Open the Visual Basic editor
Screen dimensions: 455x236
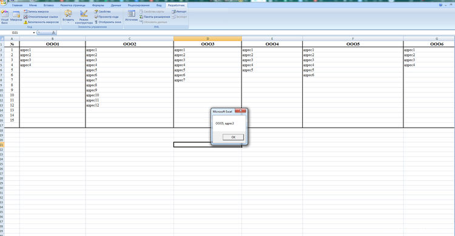coord(4,17)
